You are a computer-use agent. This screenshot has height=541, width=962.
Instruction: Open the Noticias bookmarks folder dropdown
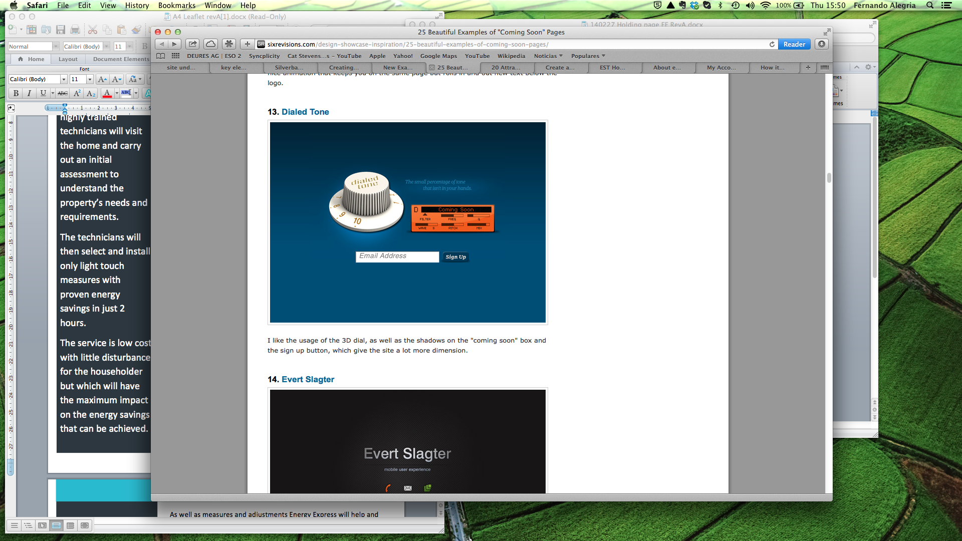click(x=548, y=56)
